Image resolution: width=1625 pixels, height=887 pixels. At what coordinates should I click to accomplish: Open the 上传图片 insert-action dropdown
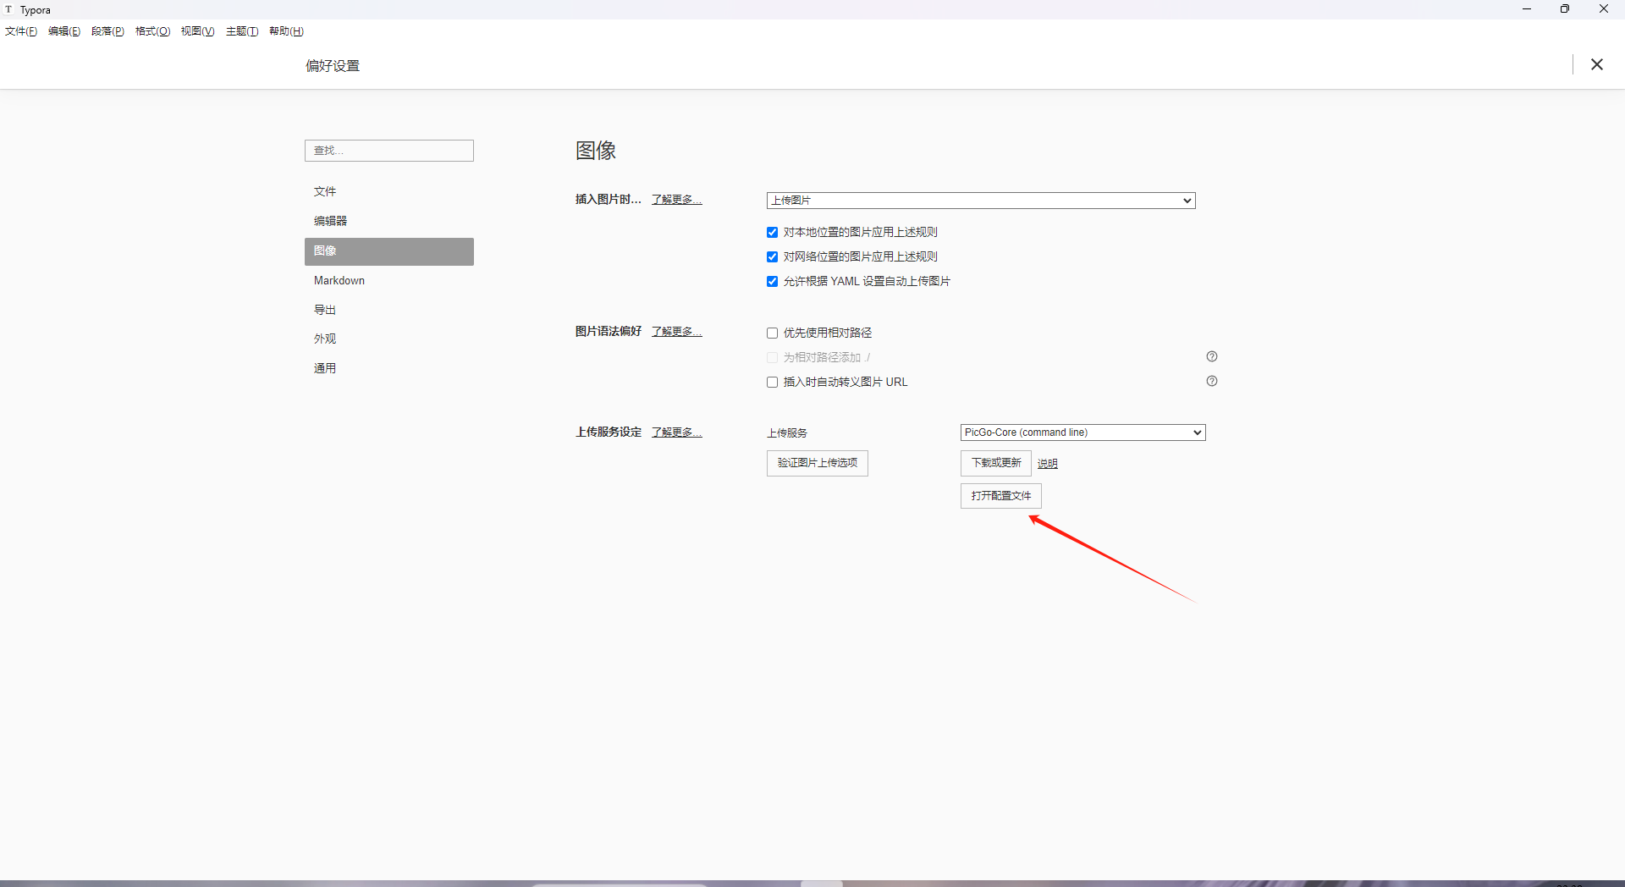980,201
